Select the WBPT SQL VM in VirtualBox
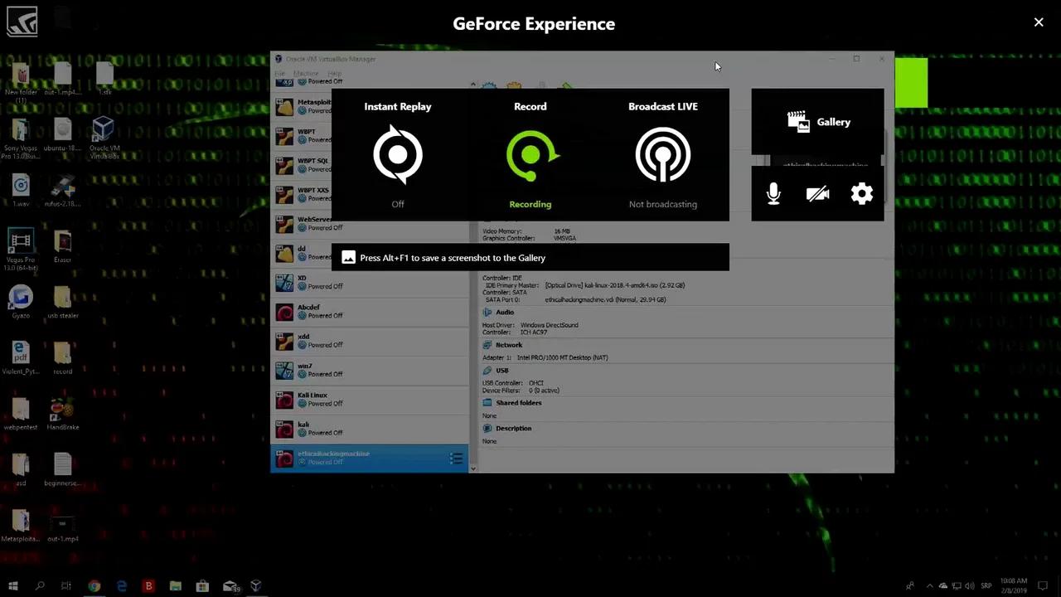This screenshot has width=1061, height=597. 370,165
